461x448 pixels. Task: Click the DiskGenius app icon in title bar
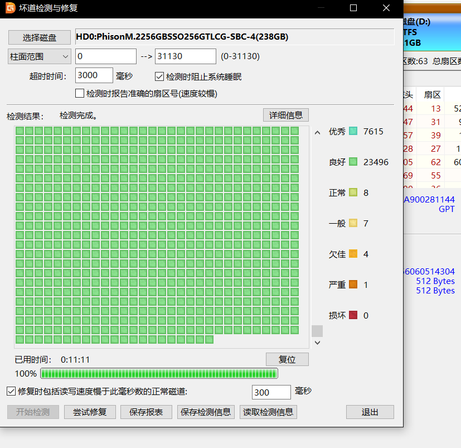coord(10,8)
